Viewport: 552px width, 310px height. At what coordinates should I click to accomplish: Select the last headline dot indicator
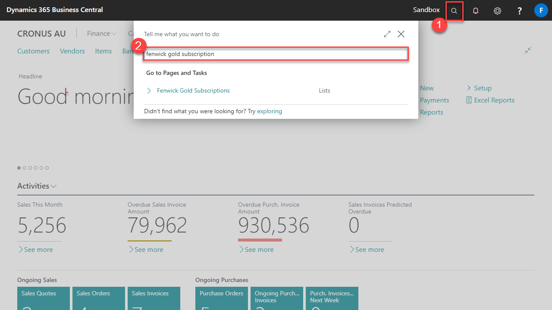(47, 168)
